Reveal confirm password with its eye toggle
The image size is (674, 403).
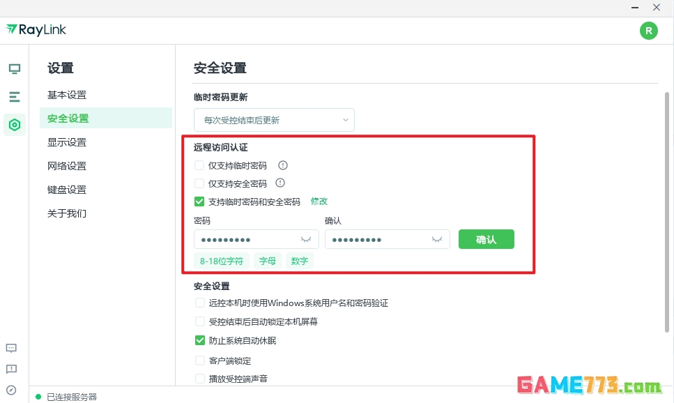click(x=436, y=239)
